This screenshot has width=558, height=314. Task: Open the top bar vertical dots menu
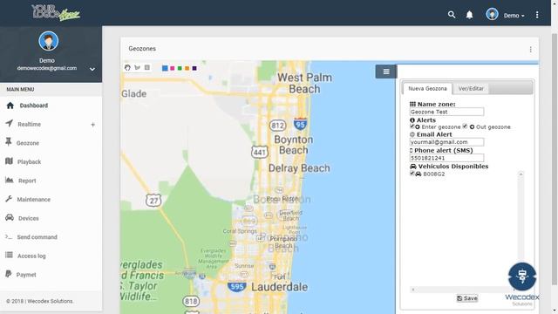coord(537,15)
